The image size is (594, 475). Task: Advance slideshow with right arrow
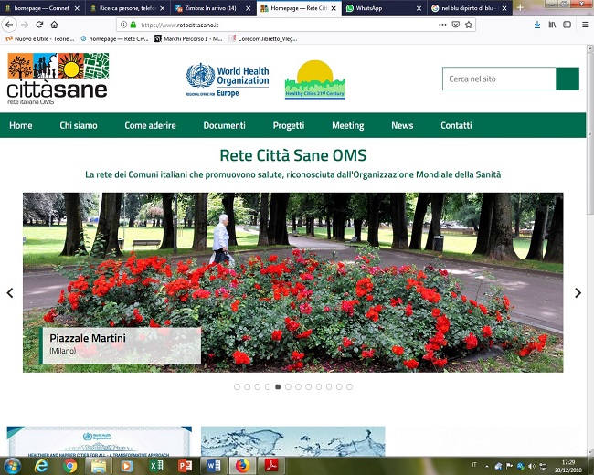[x=578, y=293]
